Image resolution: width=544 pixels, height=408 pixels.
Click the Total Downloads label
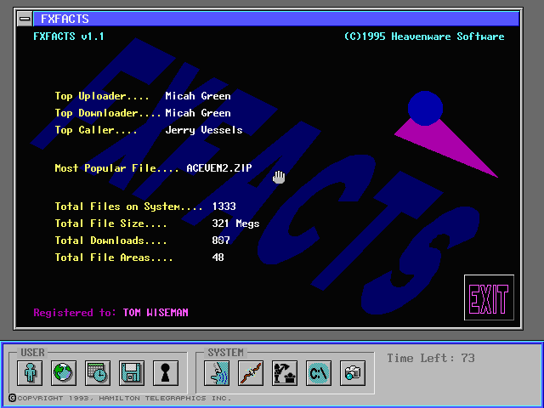pos(111,241)
